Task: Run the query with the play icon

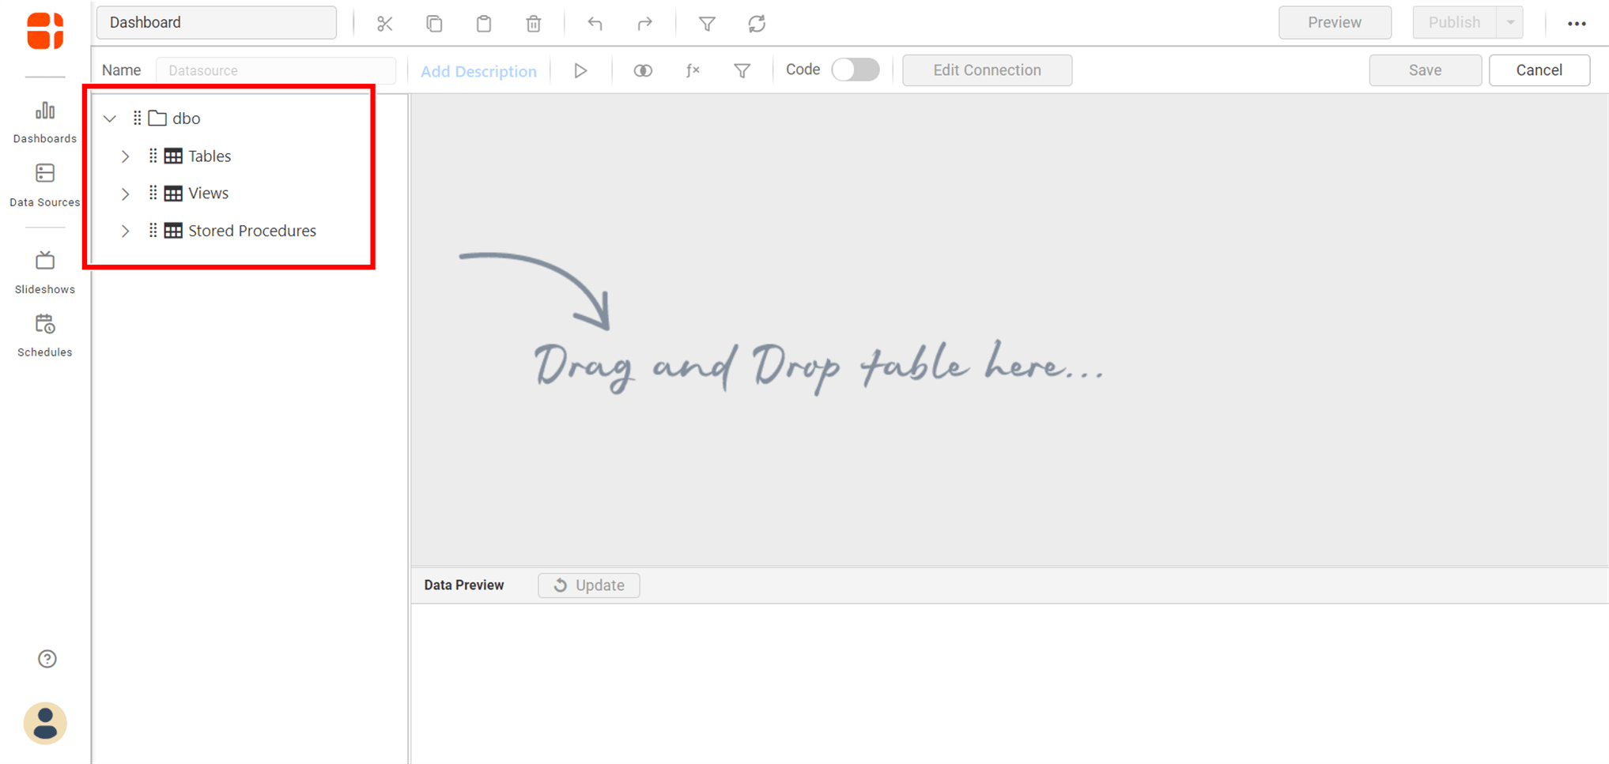Action: (x=581, y=70)
